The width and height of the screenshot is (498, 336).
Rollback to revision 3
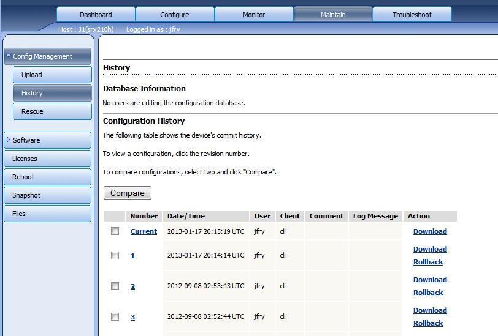click(x=428, y=323)
